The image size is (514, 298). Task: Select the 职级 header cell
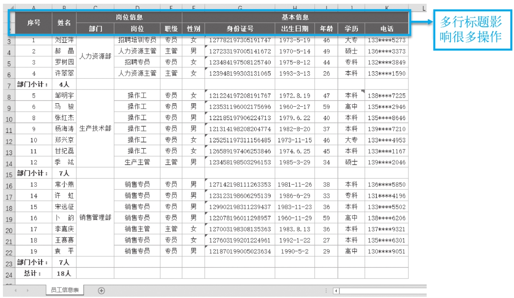click(171, 29)
